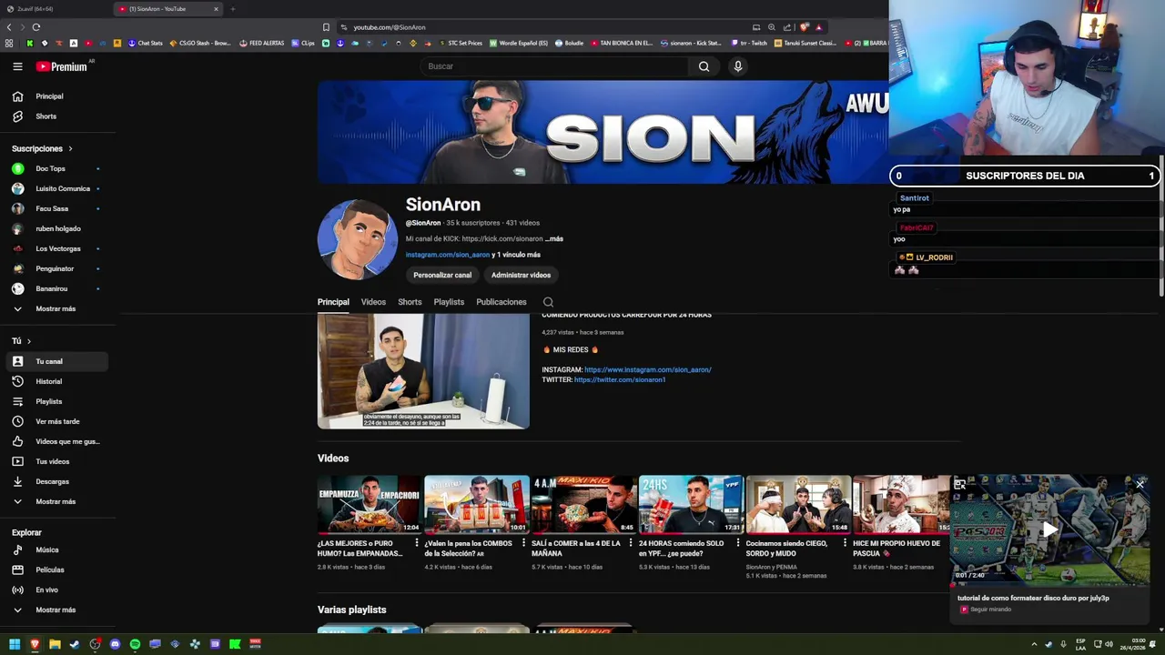The image size is (1165, 655).
Task: Open COMBOS de la Selección video thumbnail
Action: [x=476, y=504]
